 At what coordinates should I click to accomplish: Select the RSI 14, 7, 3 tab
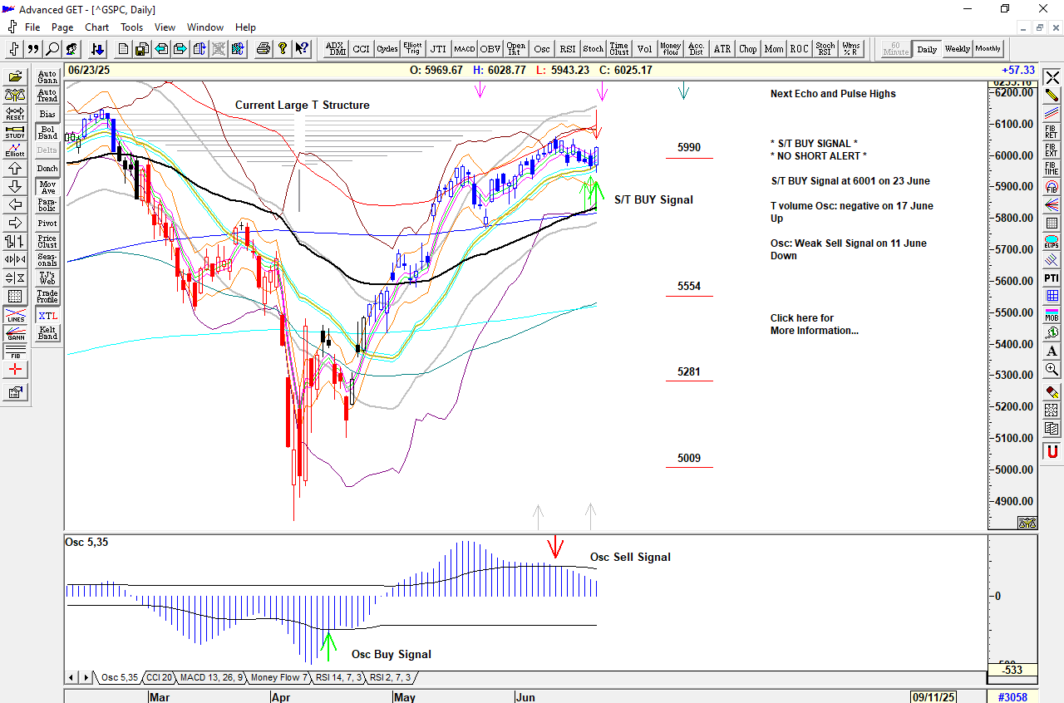[x=338, y=677]
